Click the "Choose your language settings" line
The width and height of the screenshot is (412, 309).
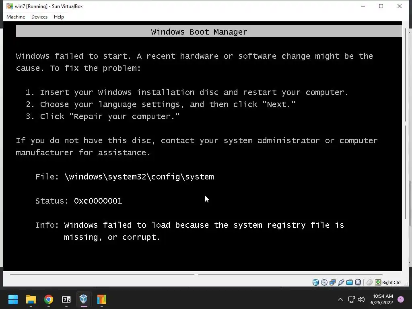coord(161,104)
